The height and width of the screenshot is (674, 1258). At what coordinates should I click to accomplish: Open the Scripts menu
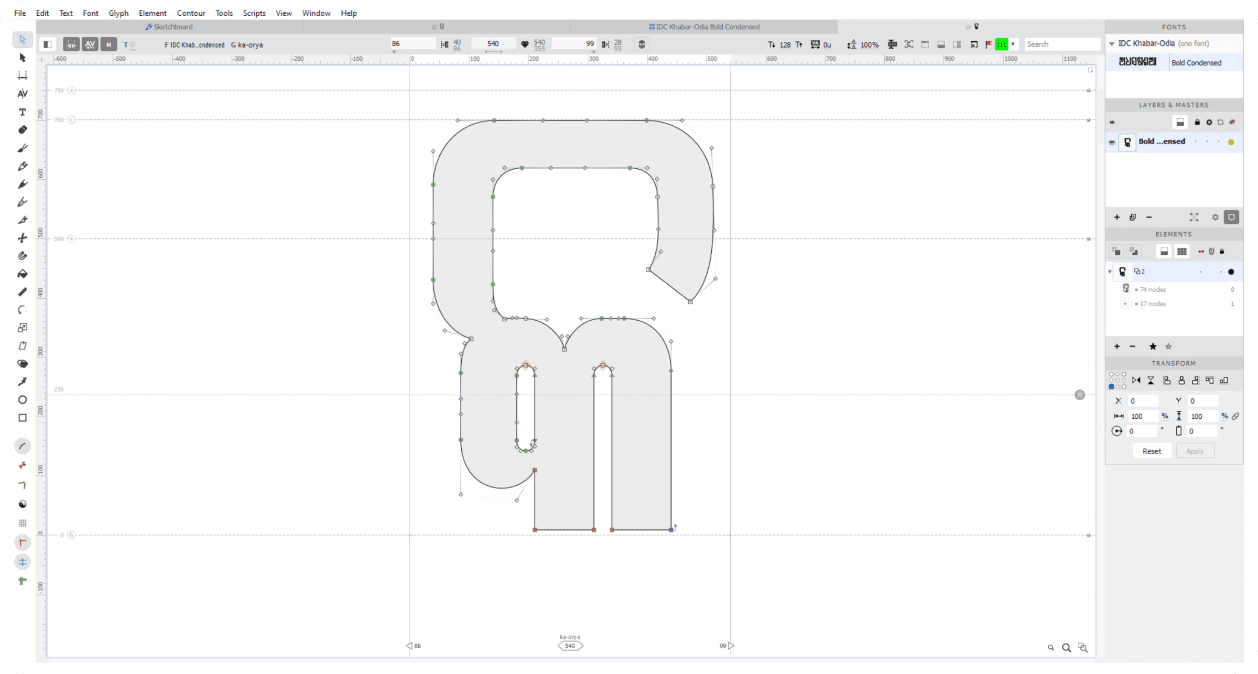pos(254,13)
